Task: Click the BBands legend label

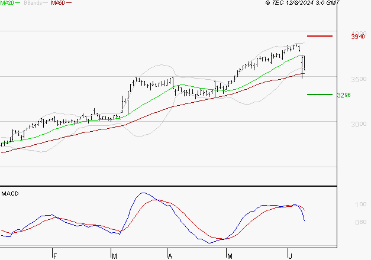Action: [33, 3]
